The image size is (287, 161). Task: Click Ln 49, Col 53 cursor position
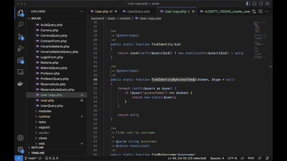click(x=187, y=158)
